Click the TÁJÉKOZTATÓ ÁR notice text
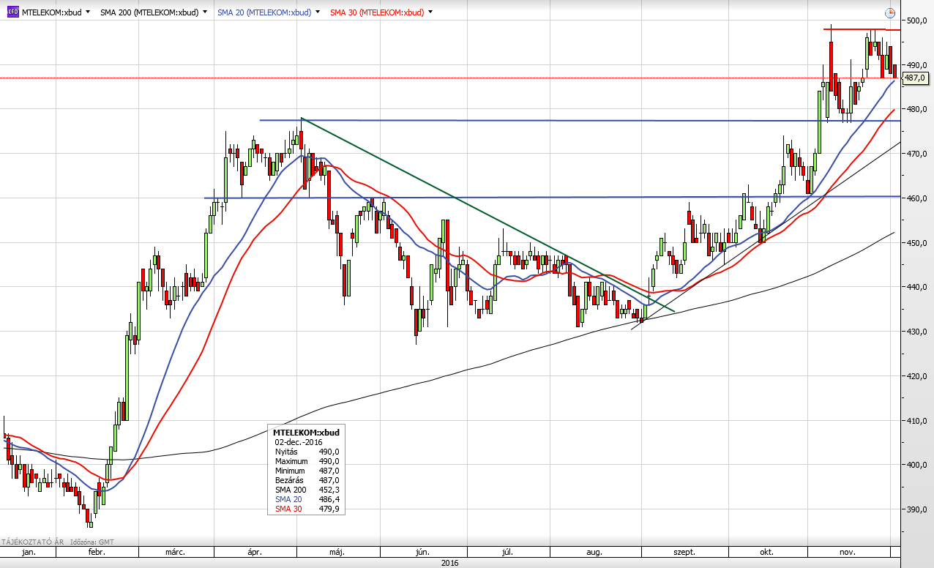Image resolution: width=934 pixels, height=568 pixels. [32, 542]
